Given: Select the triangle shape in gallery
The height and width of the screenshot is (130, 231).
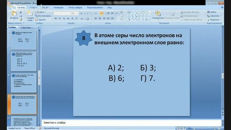Looking at the screenshot, I should coord(129,16).
